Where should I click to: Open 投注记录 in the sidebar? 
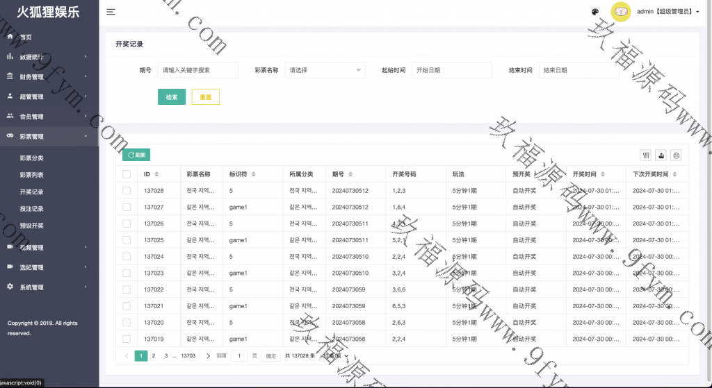point(32,209)
